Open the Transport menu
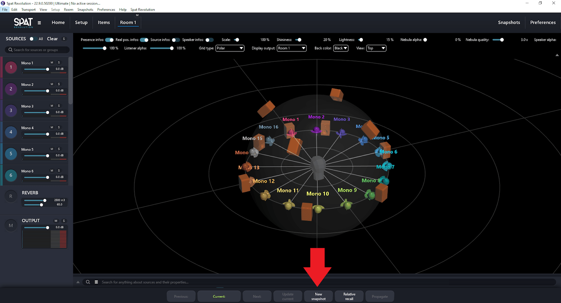This screenshot has height=303, width=561. click(28, 10)
